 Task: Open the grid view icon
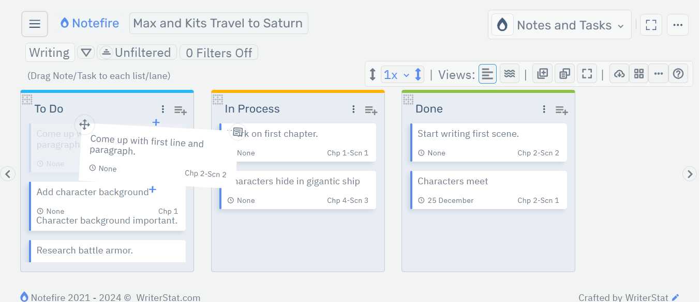coord(638,73)
